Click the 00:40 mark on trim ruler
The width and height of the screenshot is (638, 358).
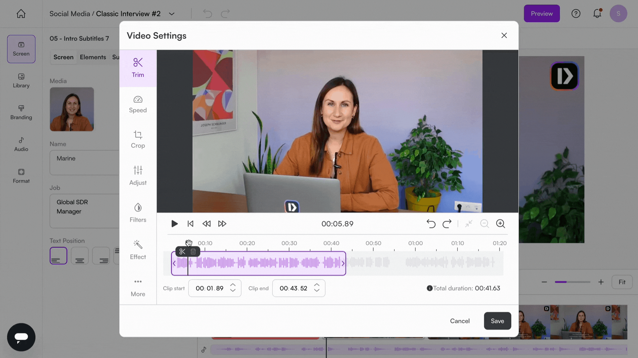331,243
